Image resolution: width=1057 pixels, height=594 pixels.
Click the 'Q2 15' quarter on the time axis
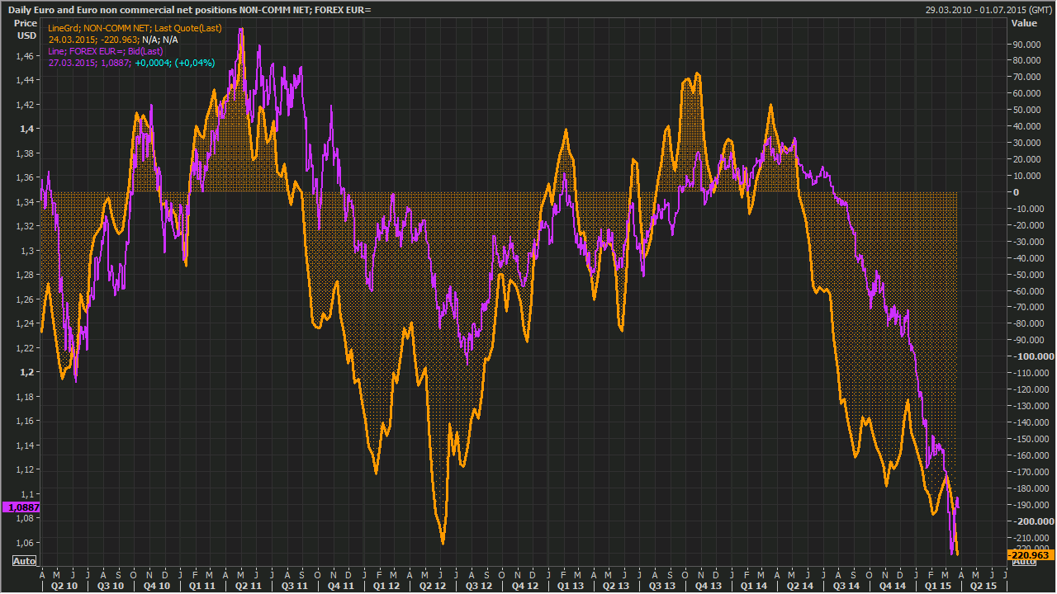tap(984, 586)
